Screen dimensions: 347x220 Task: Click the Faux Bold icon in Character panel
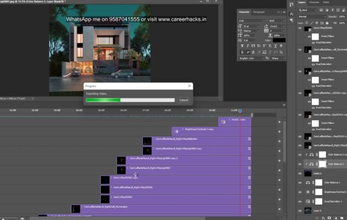click(x=243, y=47)
